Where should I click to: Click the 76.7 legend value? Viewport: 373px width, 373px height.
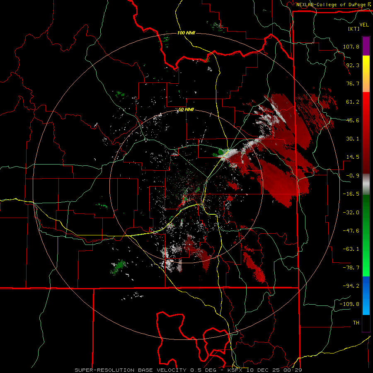tap(353, 83)
